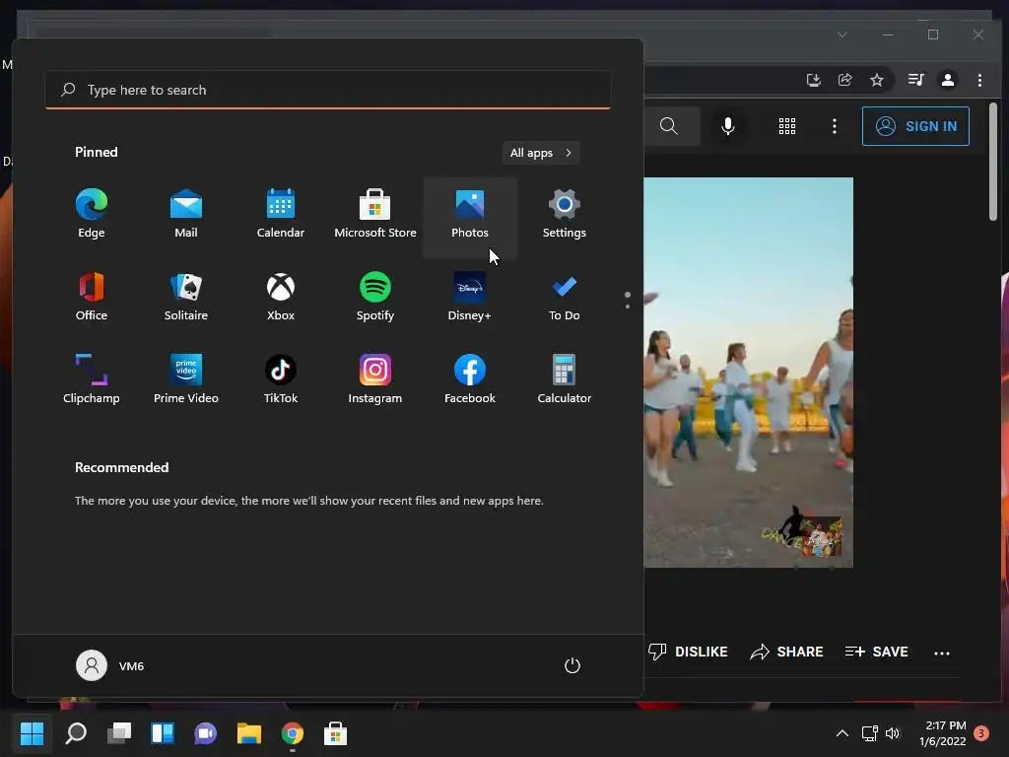Launch Clipchamp video editor
This screenshot has width=1009, height=757.
pyautogui.click(x=92, y=380)
